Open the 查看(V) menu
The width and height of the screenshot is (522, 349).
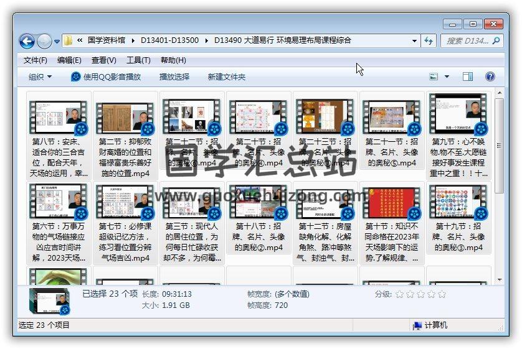tap(104, 60)
